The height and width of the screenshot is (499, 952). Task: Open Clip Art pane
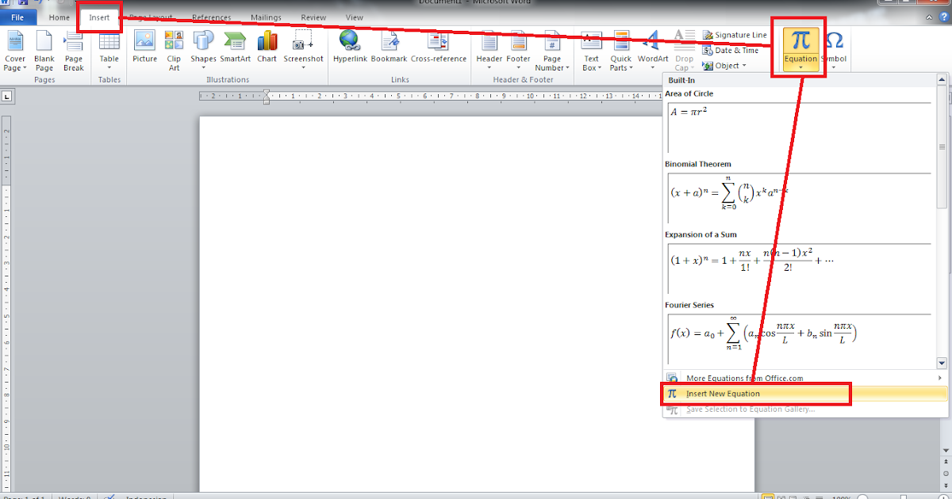[174, 49]
